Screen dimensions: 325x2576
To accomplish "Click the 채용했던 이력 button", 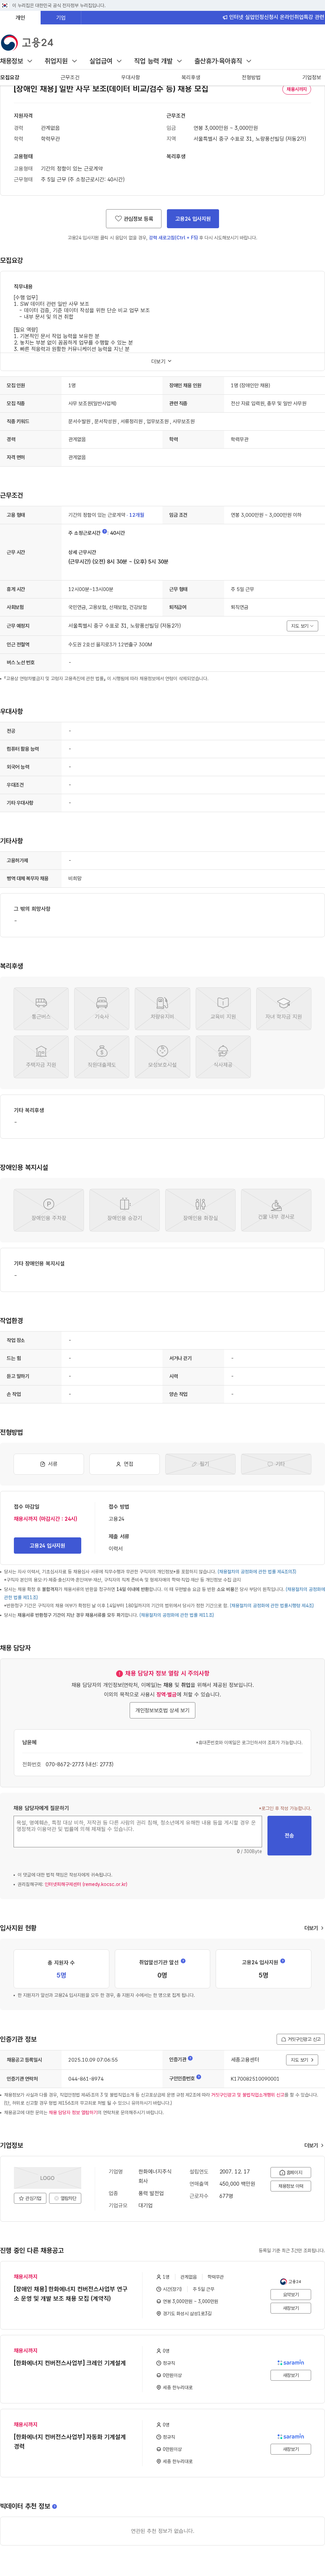I will (291, 2186).
